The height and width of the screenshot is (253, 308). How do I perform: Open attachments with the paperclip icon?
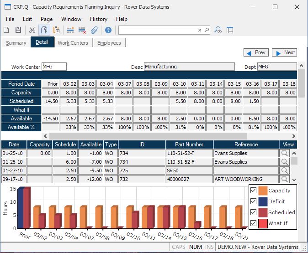point(94,30)
